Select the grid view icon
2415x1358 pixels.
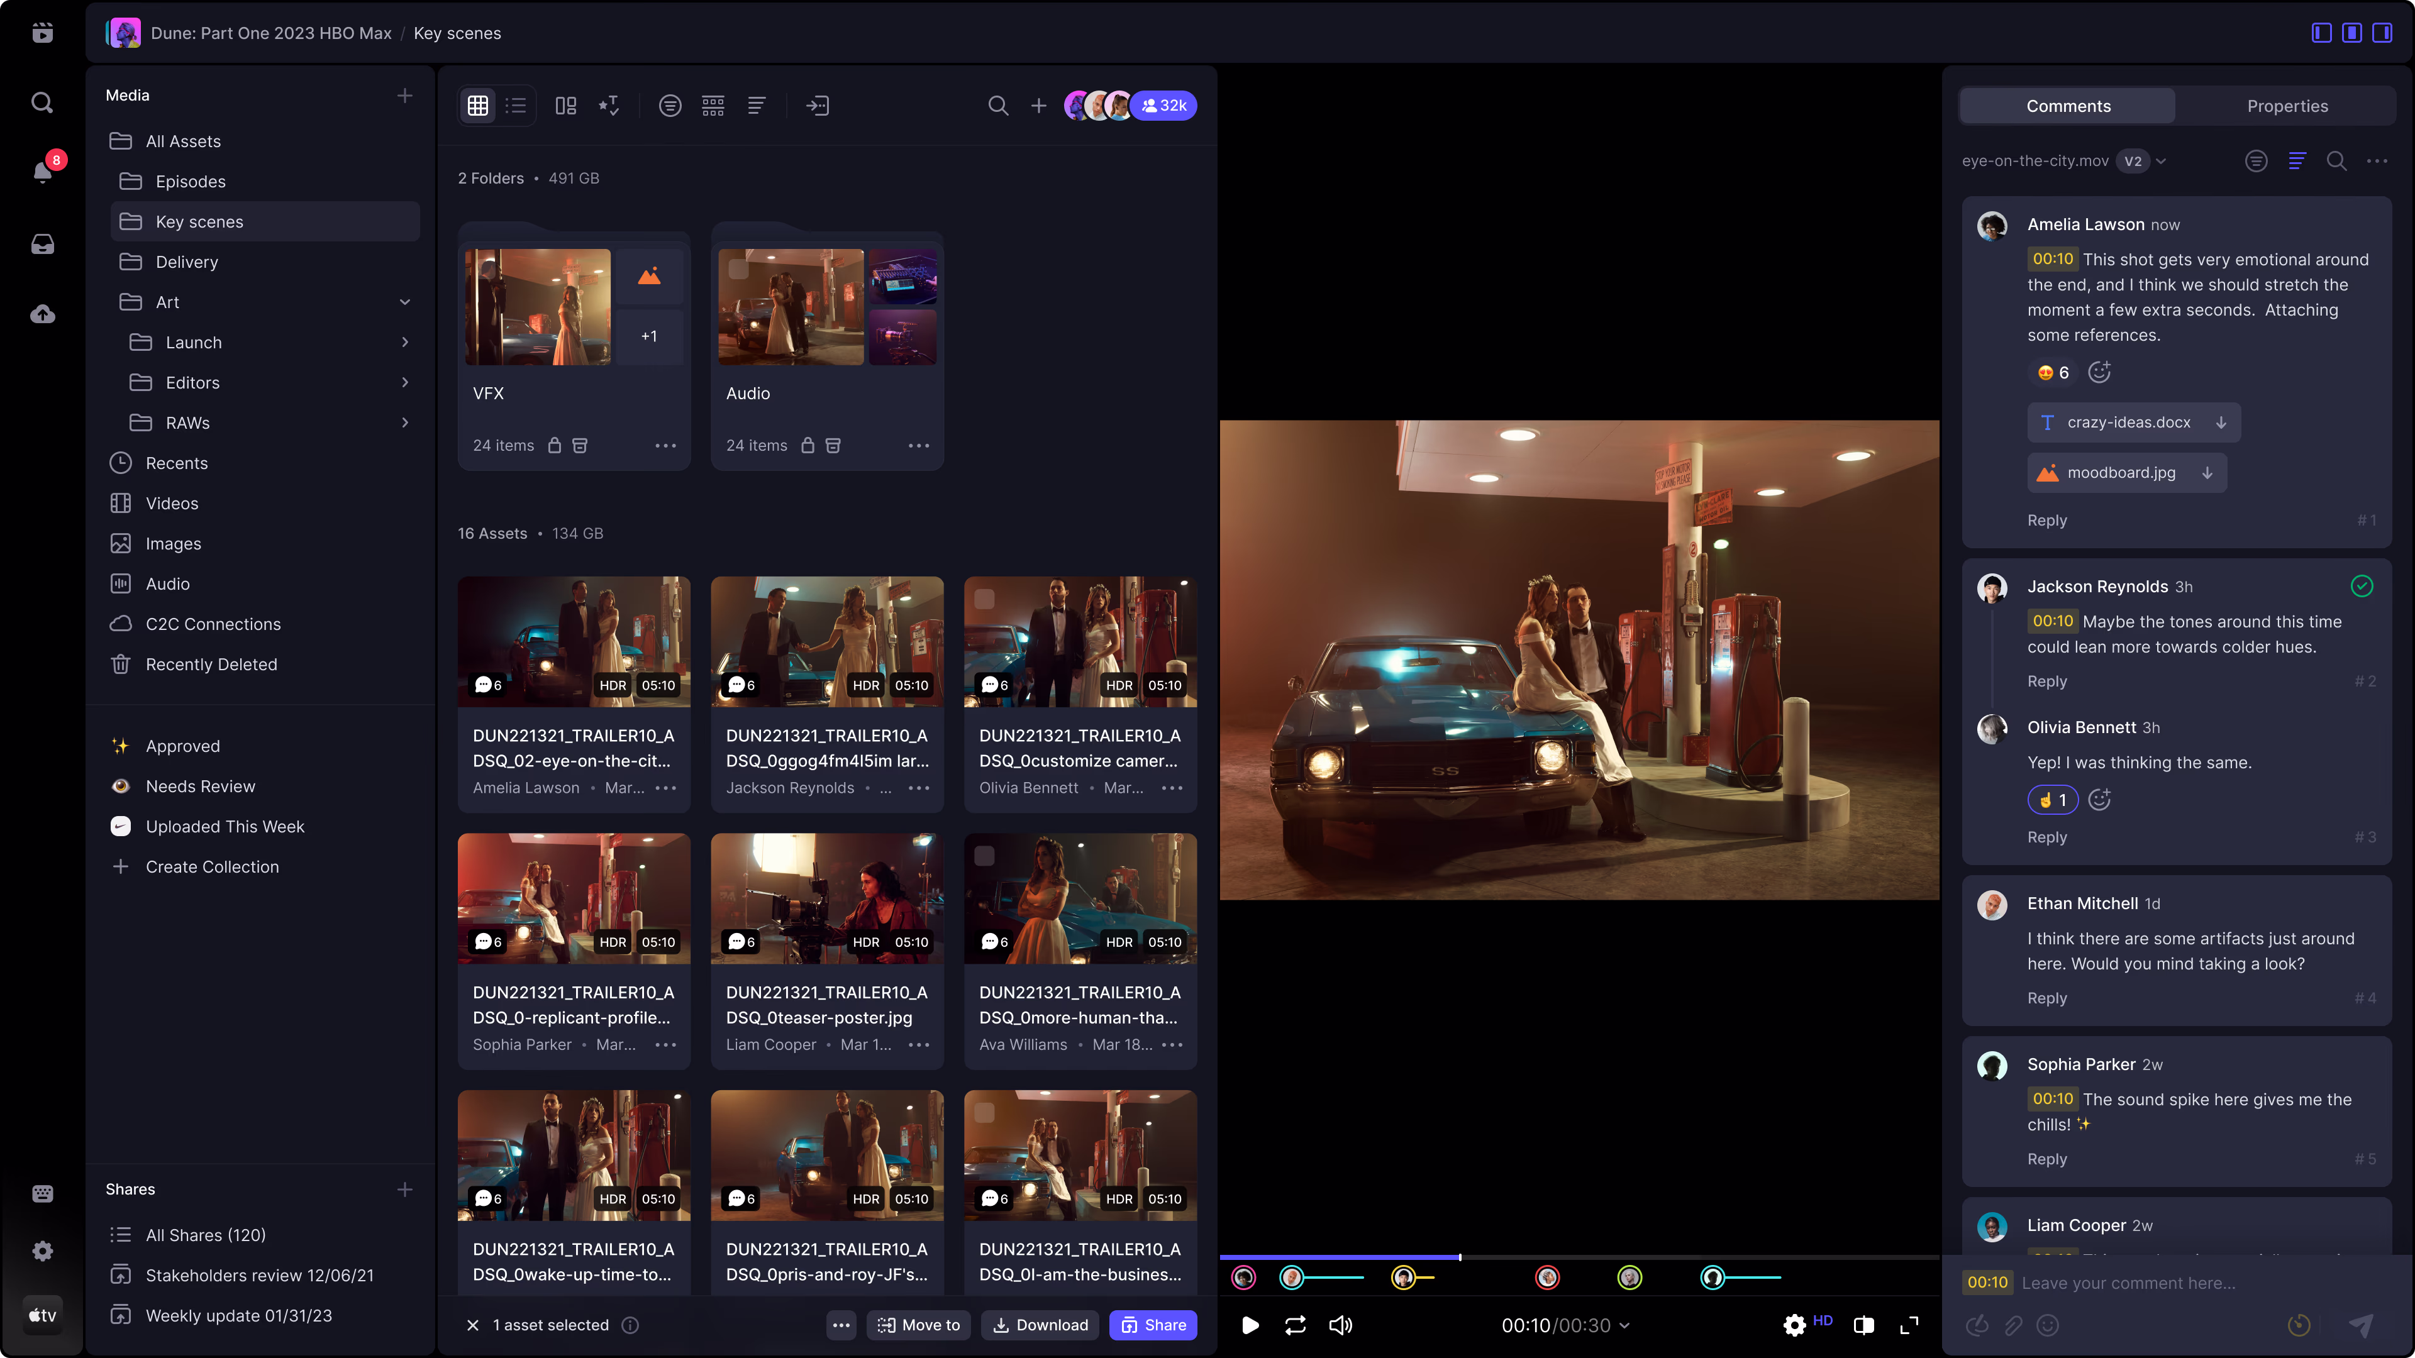pyautogui.click(x=478, y=105)
